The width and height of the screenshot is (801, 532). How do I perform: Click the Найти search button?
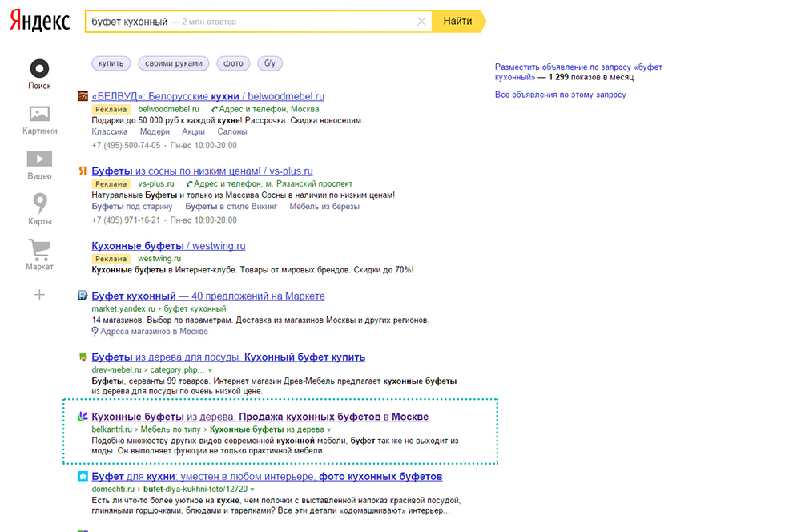click(458, 22)
